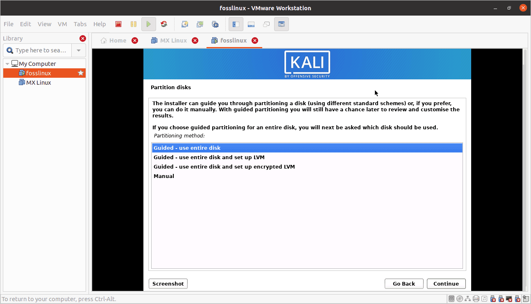Viewport: 531px width, 304px height.
Task: Revert the VM to its previous snapshot
Action: coord(200,24)
